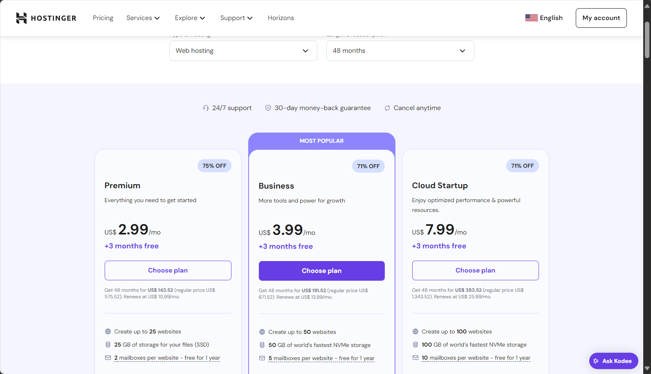This screenshot has height=374, width=651.
Task: Choose plan for Premium
Action: point(168,270)
